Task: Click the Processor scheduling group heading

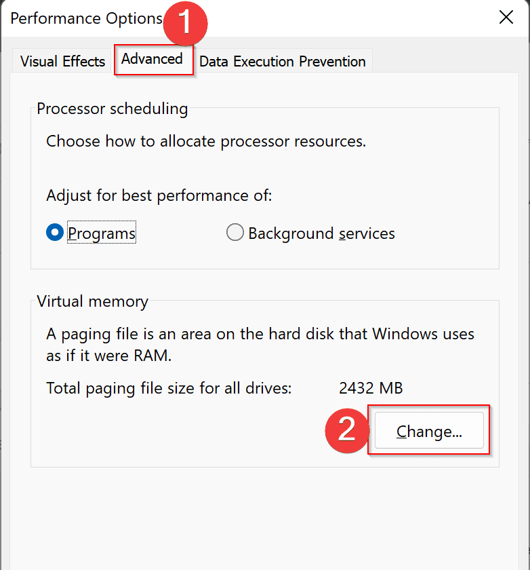Action: (112, 109)
